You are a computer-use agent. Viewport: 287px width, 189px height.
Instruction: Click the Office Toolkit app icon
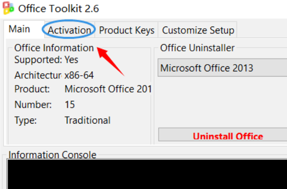click(8, 8)
